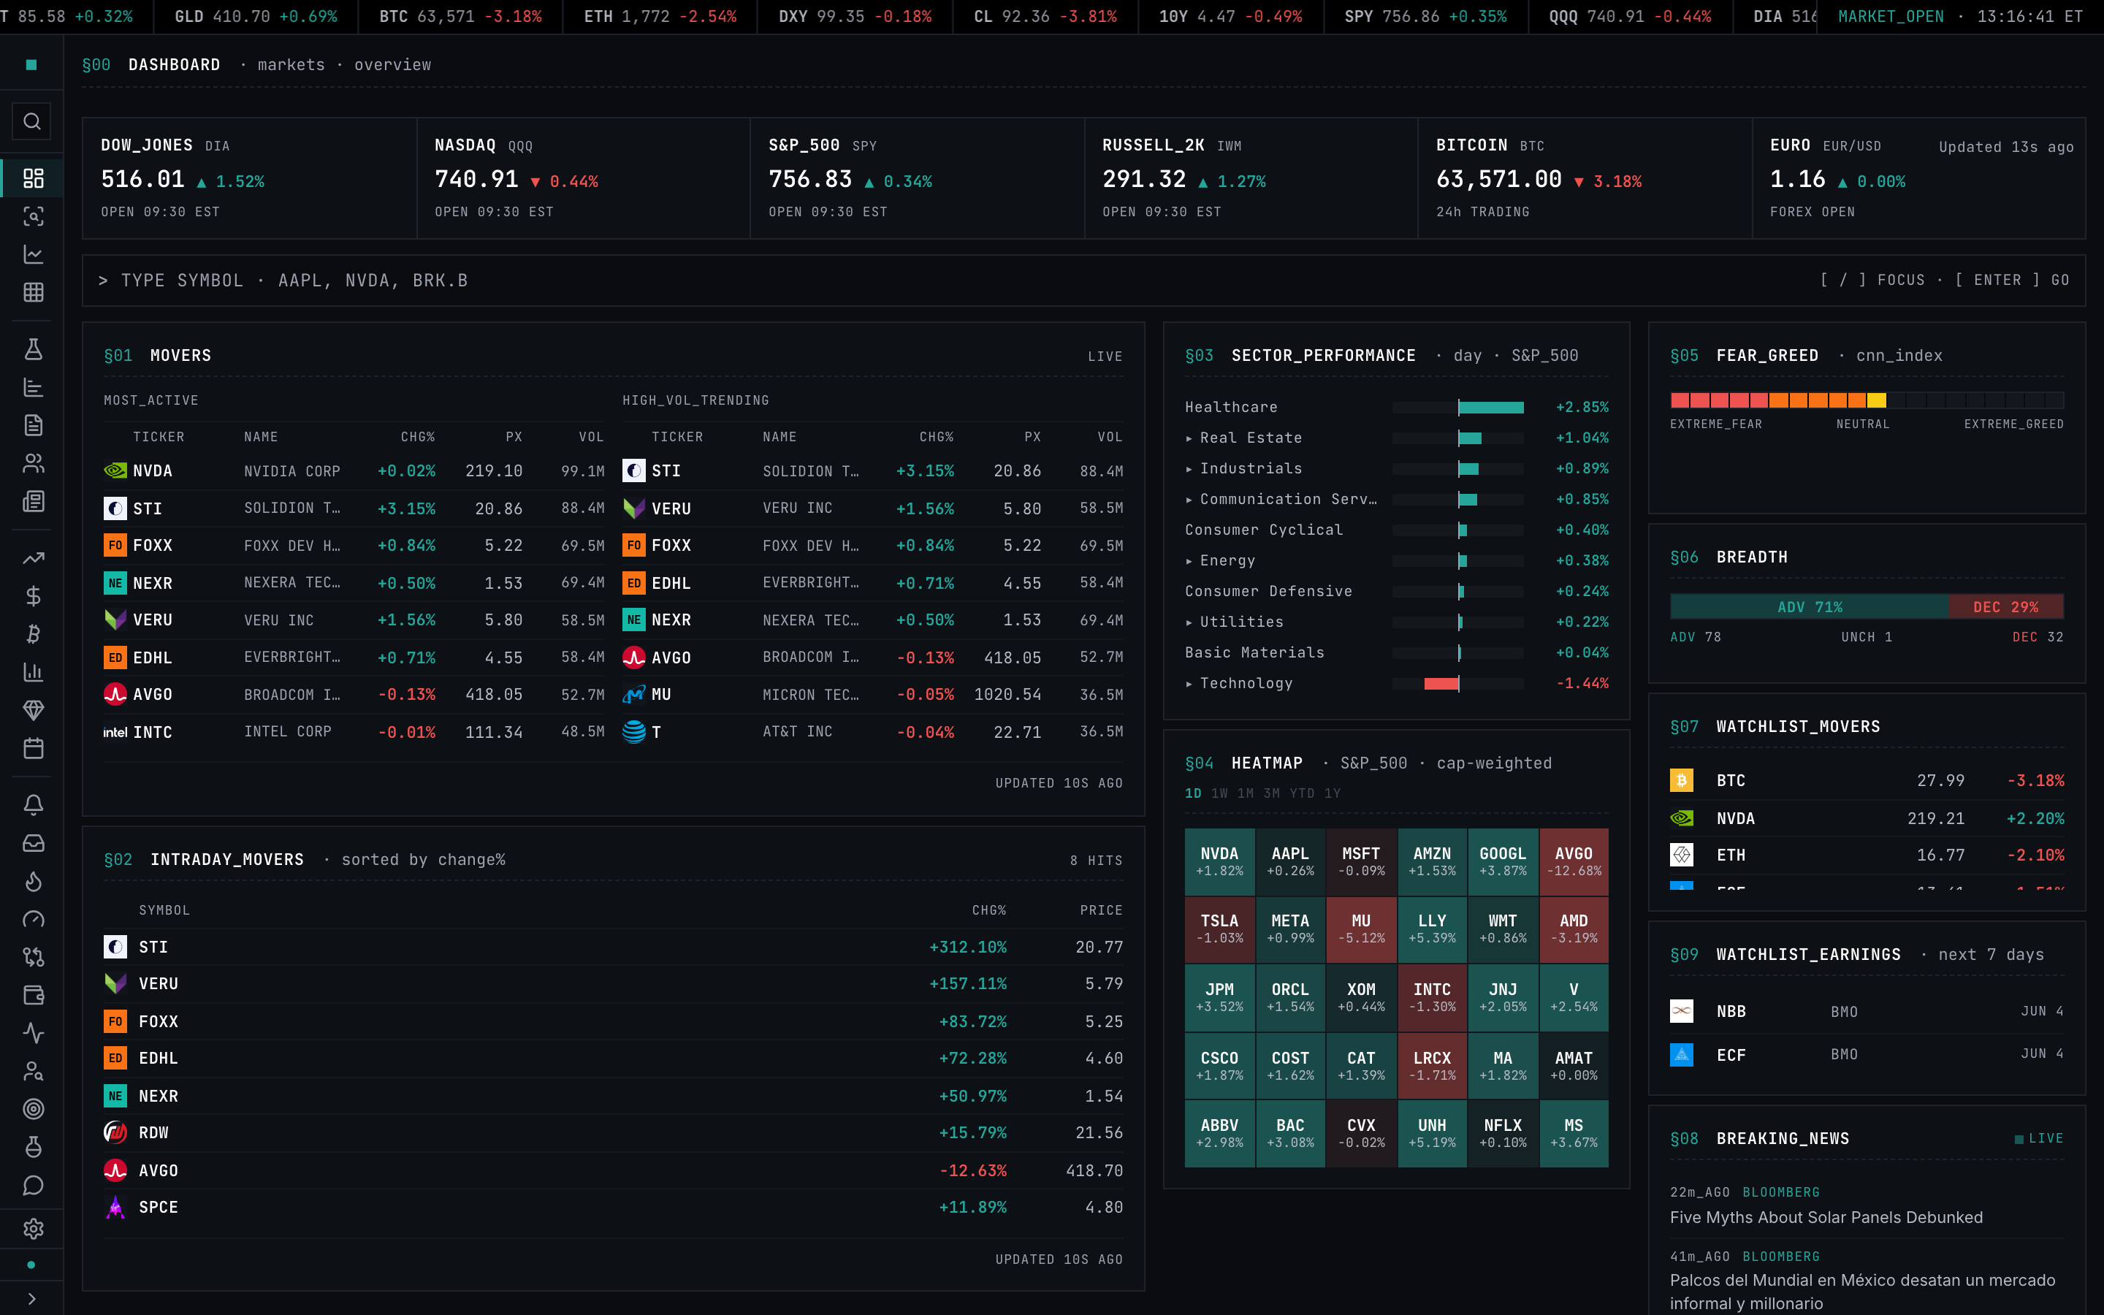The width and height of the screenshot is (2104, 1315).
Task: Switch the heatmap to YTD timeframe
Action: (1303, 793)
